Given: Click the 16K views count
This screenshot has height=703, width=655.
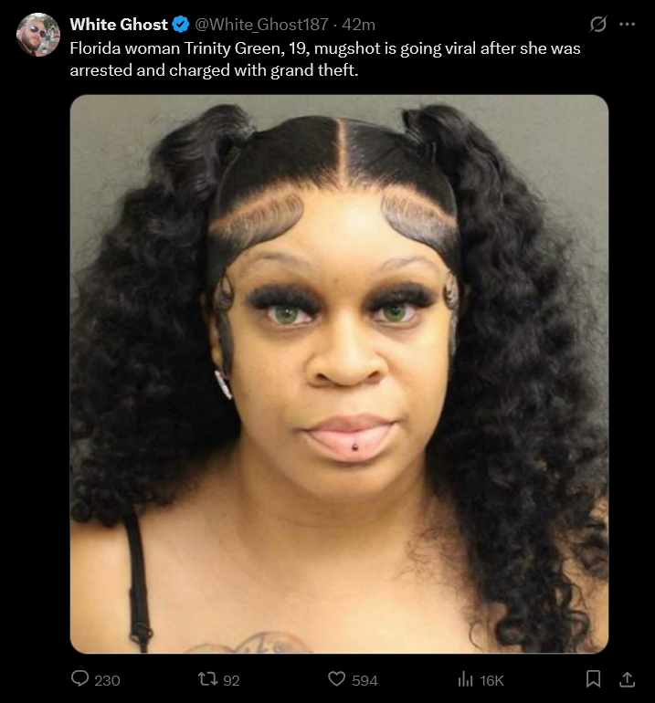Looking at the screenshot, I should point(492,680).
